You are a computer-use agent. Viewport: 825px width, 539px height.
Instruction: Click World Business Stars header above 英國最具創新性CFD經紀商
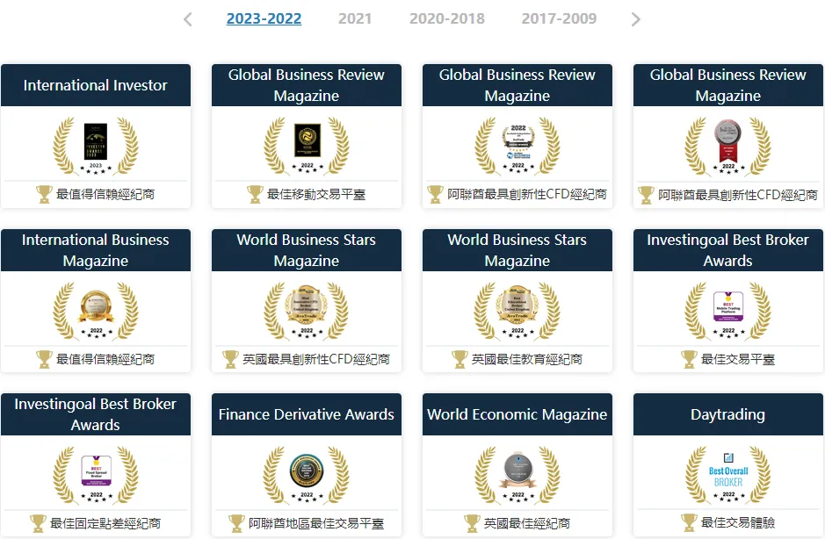point(307,250)
